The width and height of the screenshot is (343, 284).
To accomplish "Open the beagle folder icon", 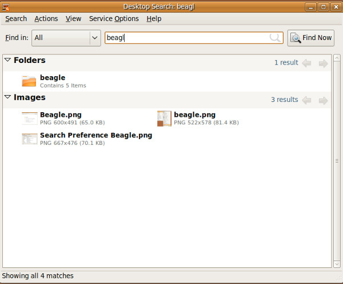I will point(29,81).
